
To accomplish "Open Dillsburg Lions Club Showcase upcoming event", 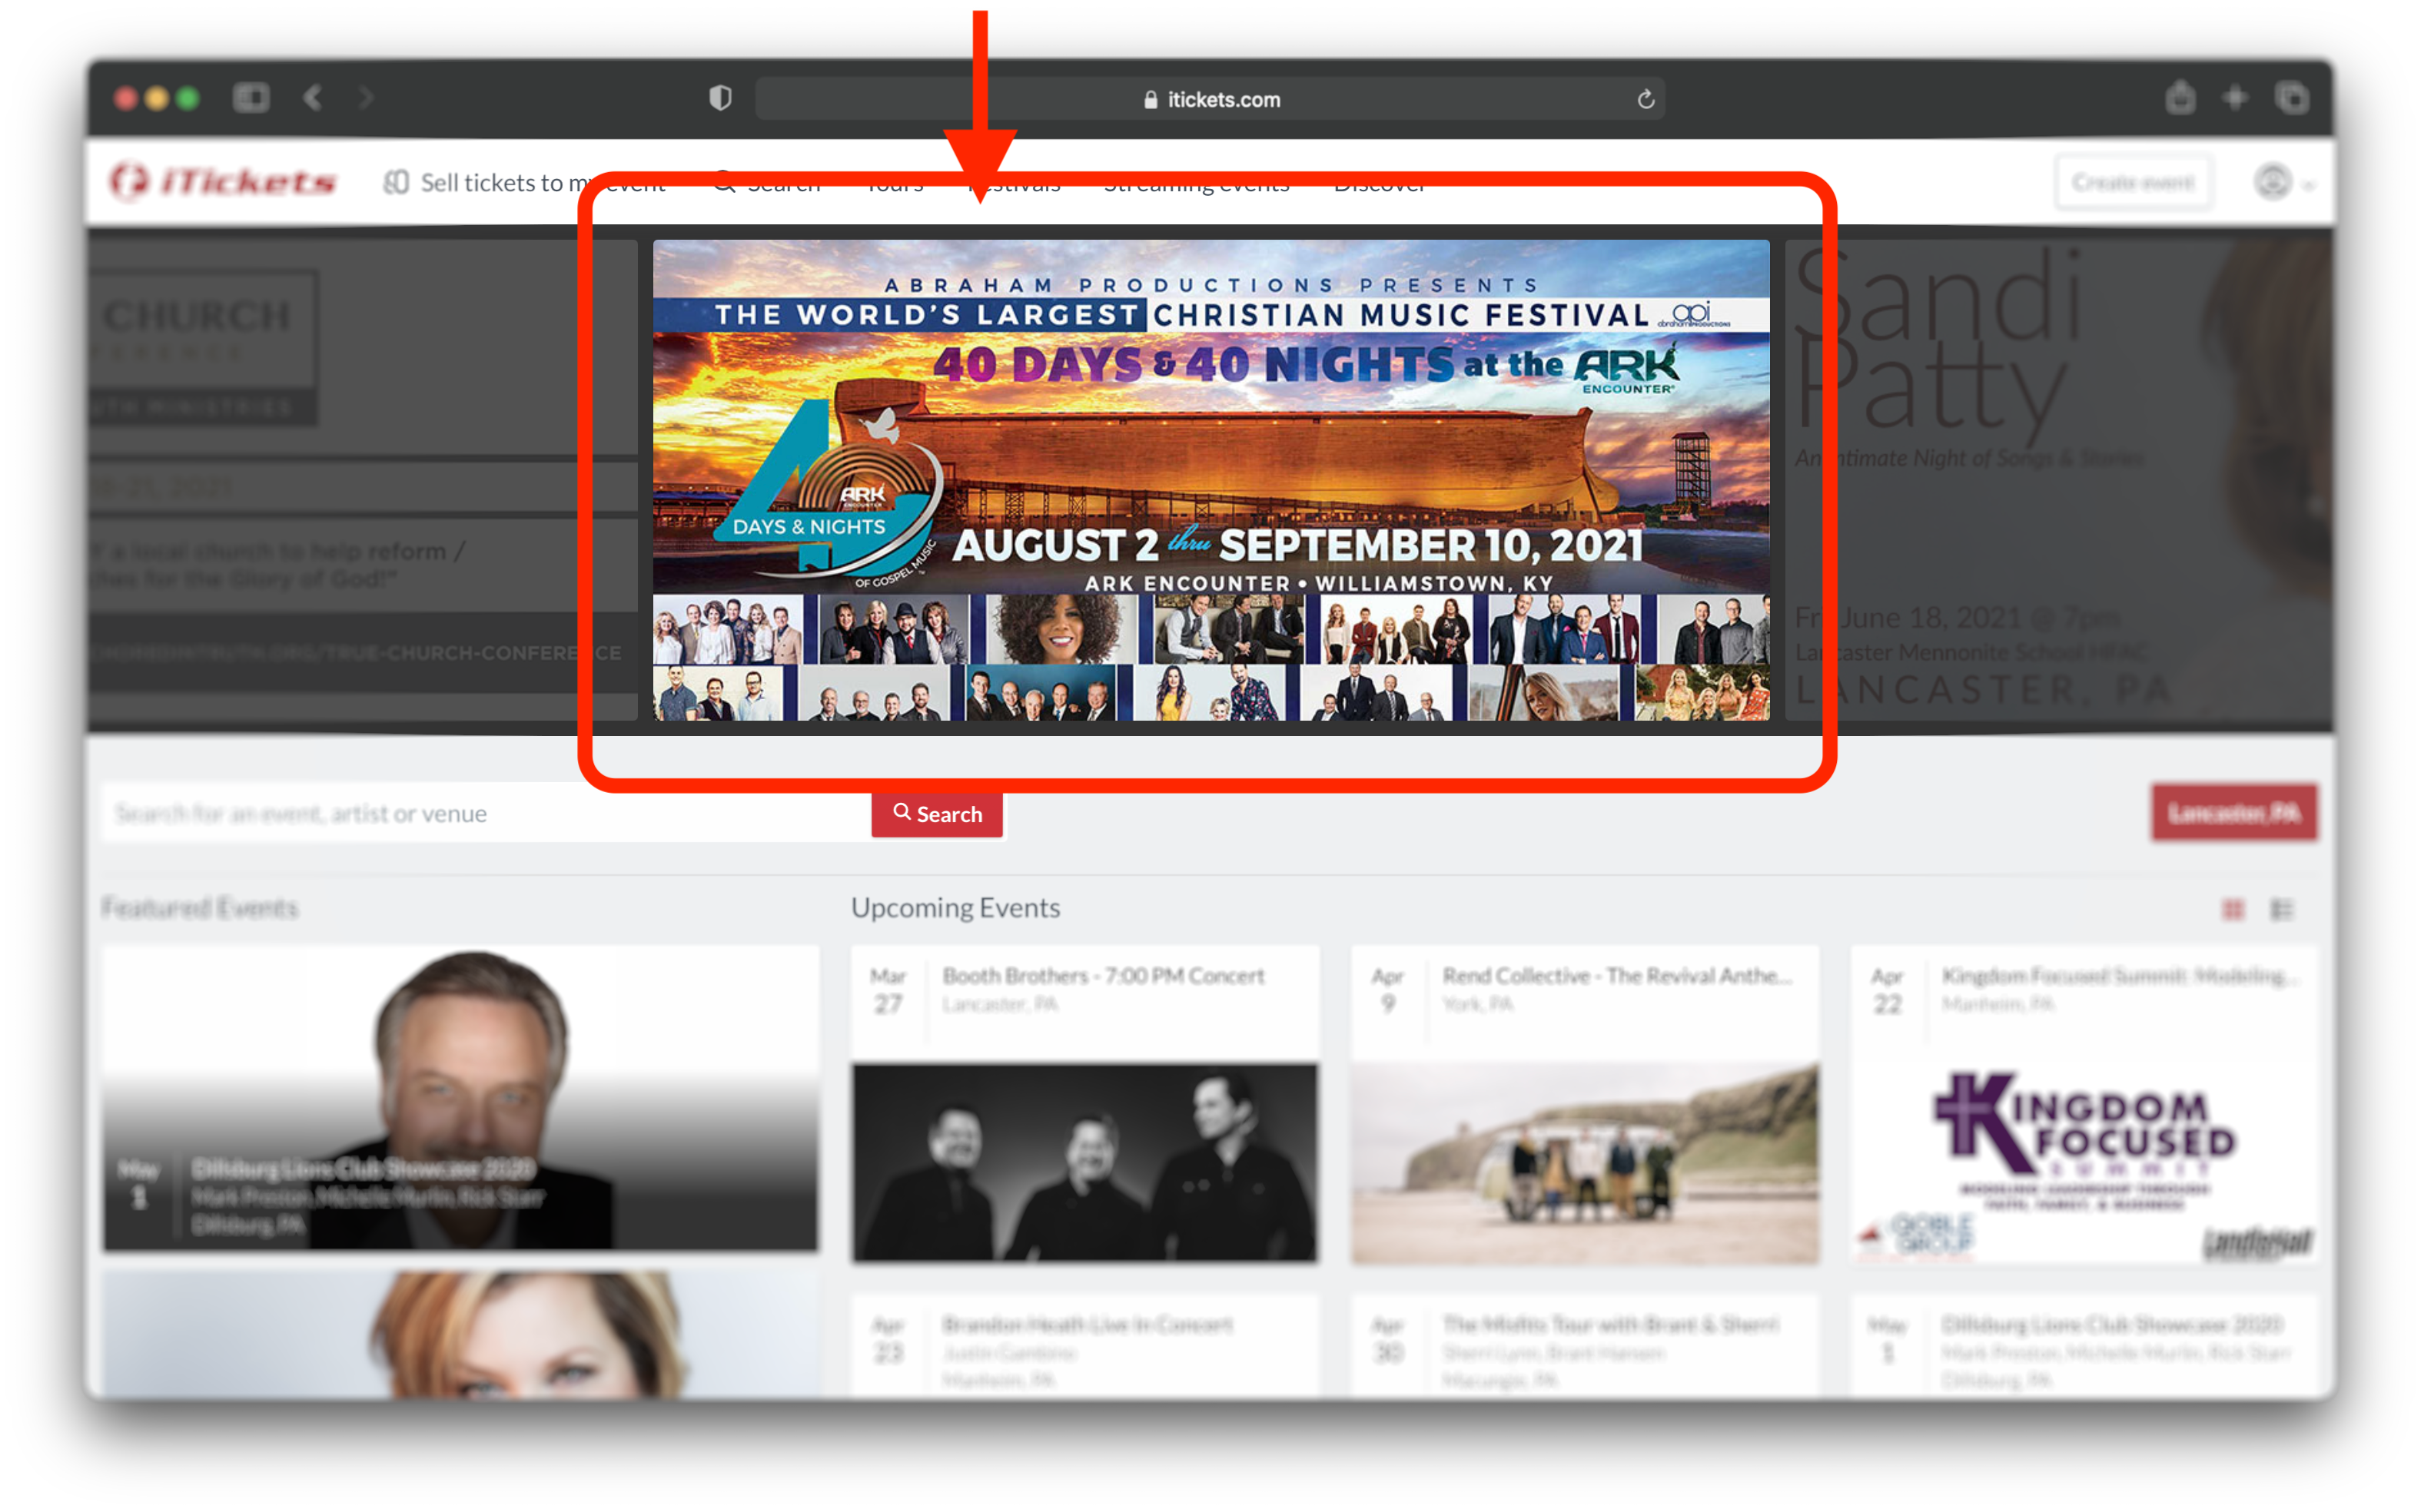I will 2084,1346.
